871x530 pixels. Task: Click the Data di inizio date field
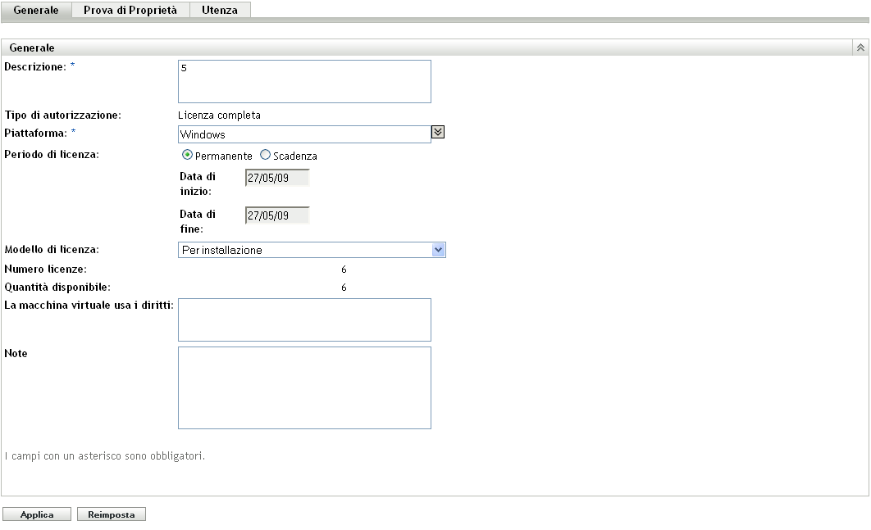pos(277,178)
